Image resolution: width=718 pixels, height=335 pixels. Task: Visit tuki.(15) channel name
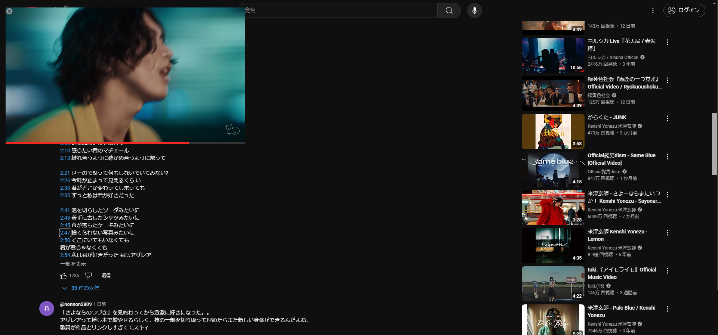tap(596, 286)
